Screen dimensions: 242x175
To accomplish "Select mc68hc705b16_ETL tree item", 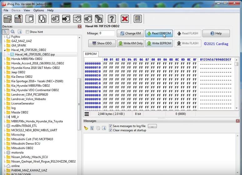I will (x=24, y=126).
